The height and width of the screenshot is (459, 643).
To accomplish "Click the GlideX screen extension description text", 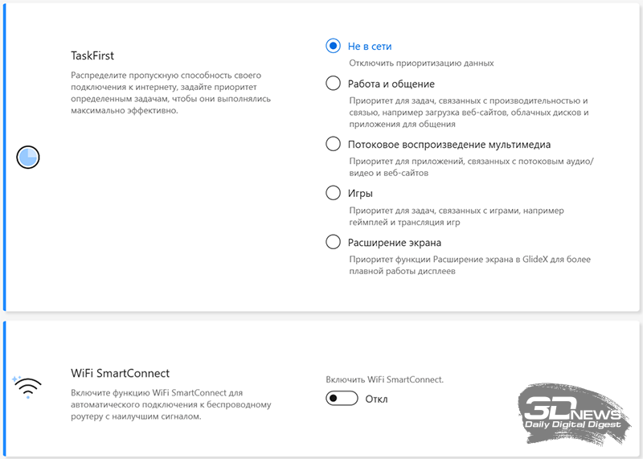I will [x=470, y=265].
